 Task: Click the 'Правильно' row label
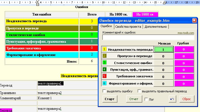(8, 93)
